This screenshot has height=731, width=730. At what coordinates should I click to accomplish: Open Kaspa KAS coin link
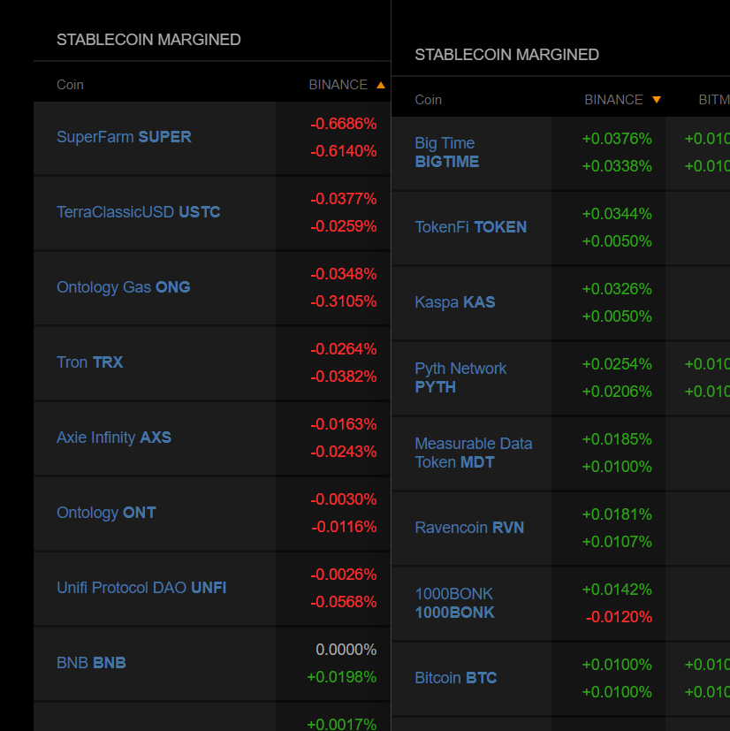tap(455, 302)
